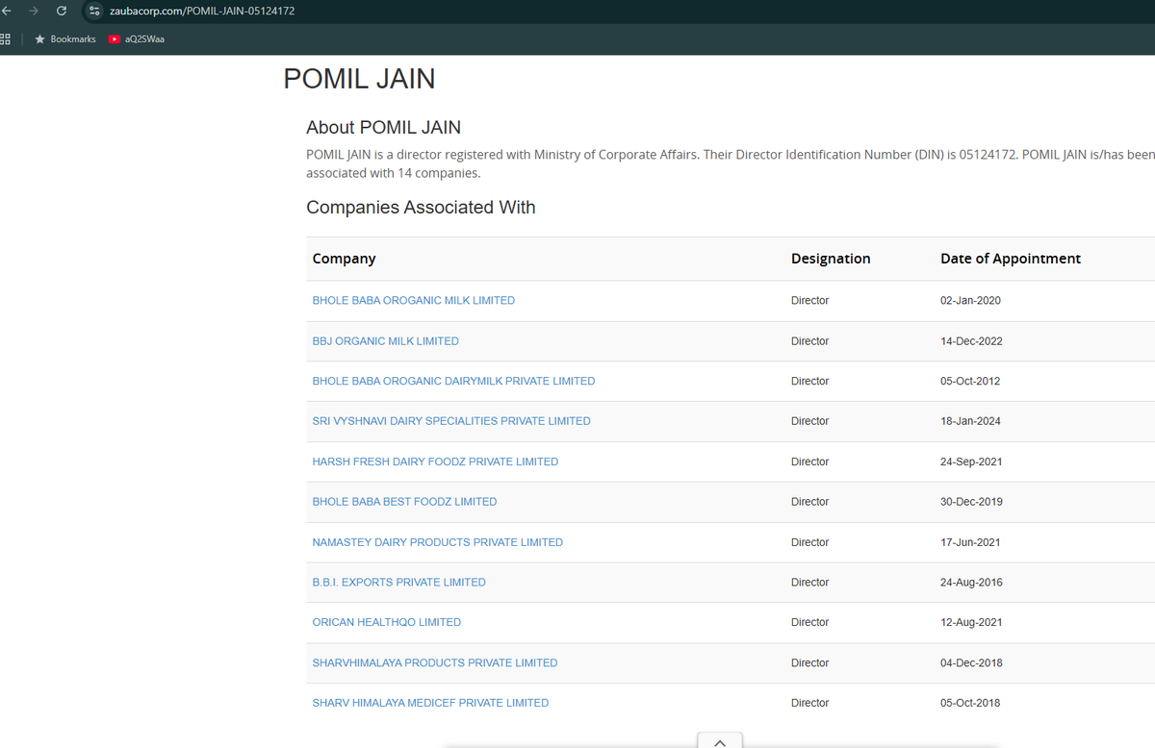
Task: Click the date 14-Dec-2022
Action: click(971, 341)
